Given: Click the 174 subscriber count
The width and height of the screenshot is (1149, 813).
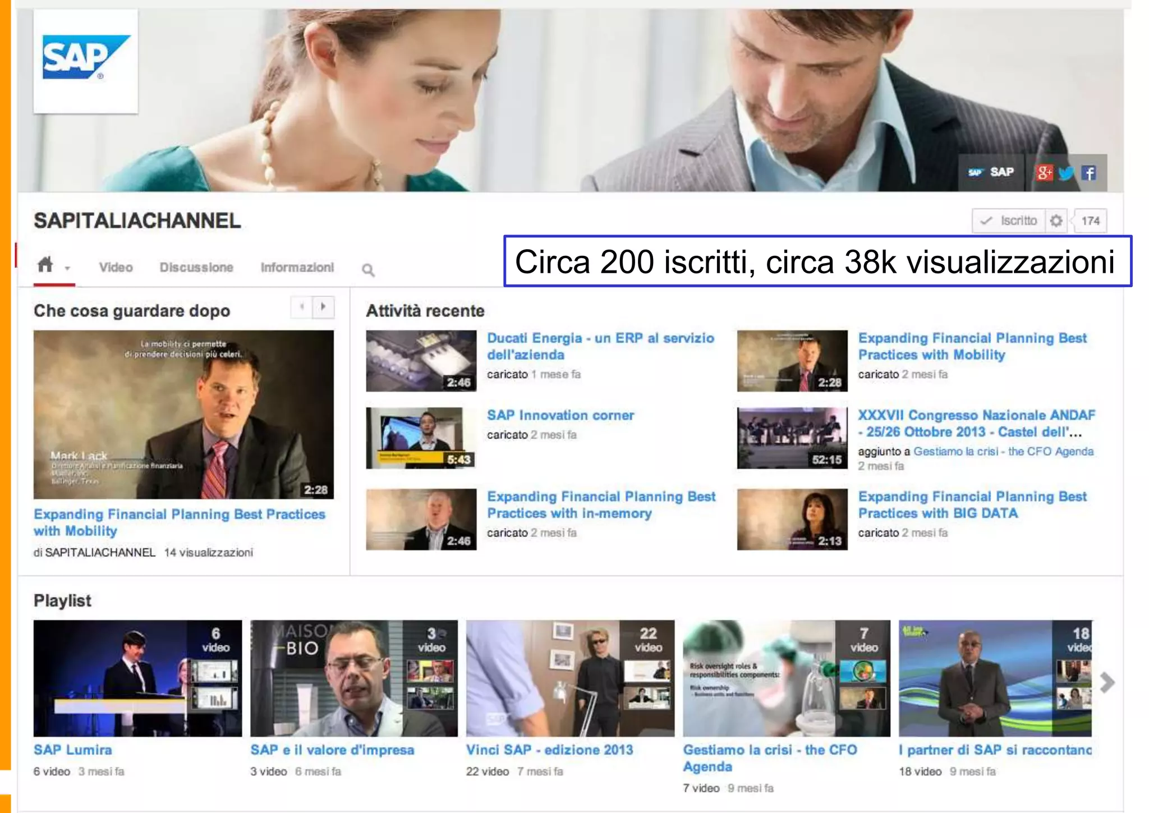Looking at the screenshot, I should [1090, 221].
